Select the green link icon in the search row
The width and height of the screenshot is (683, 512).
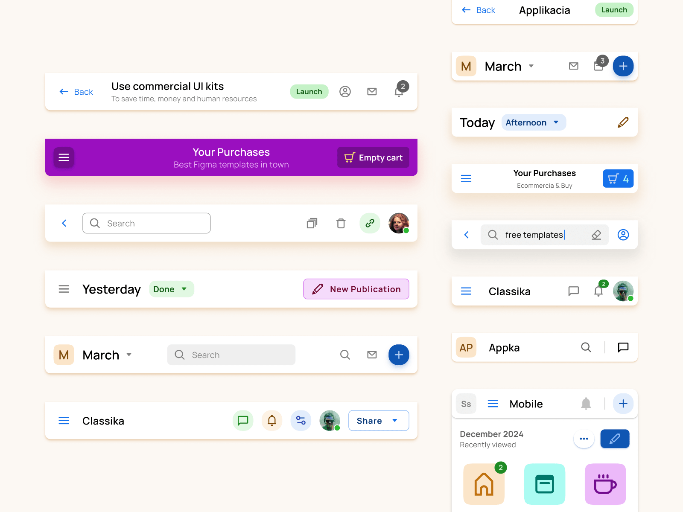[370, 223]
